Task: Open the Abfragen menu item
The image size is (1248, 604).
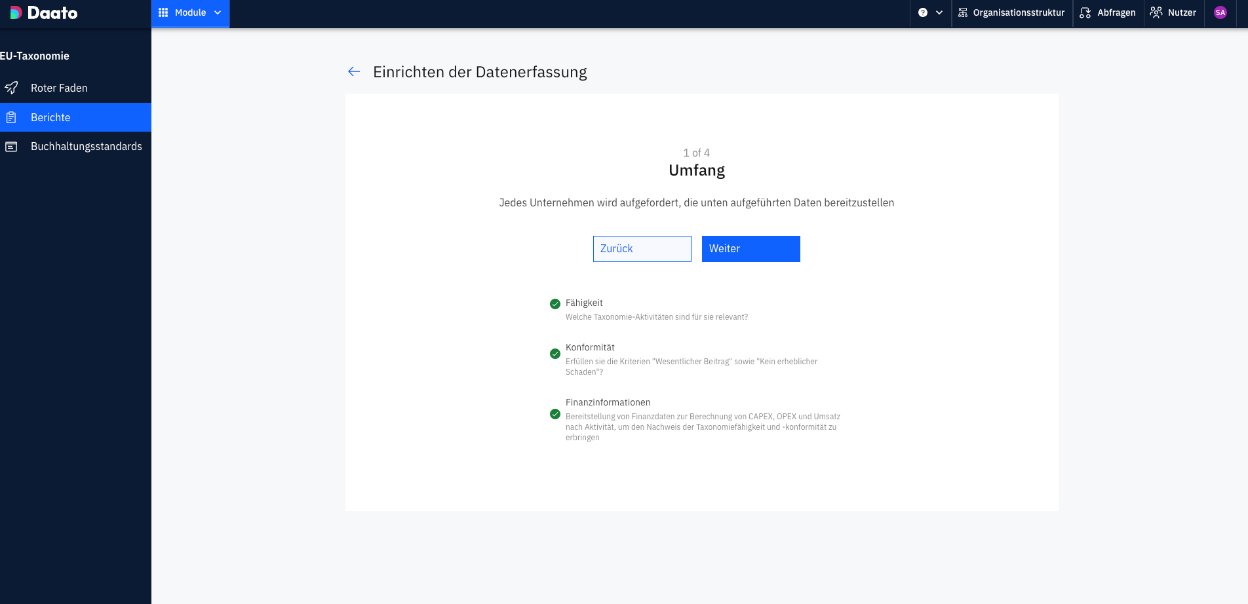Action: 1108,12
